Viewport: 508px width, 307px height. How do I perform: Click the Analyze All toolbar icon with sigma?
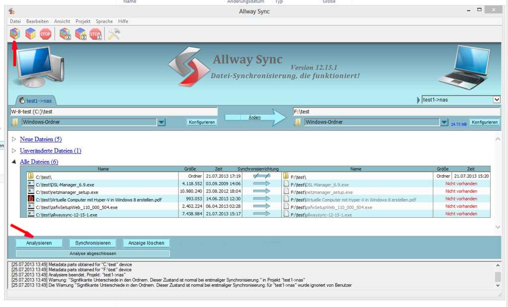point(65,34)
